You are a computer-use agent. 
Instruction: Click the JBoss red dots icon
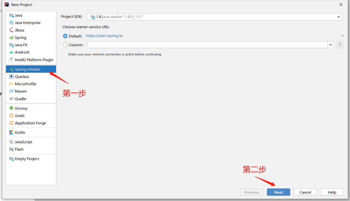pyautogui.click(x=11, y=30)
